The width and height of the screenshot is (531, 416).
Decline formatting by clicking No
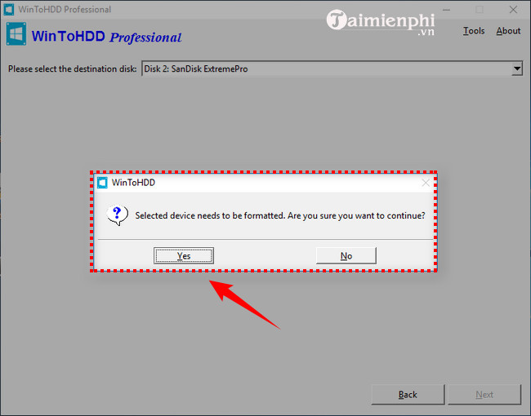[x=346, y=255]
